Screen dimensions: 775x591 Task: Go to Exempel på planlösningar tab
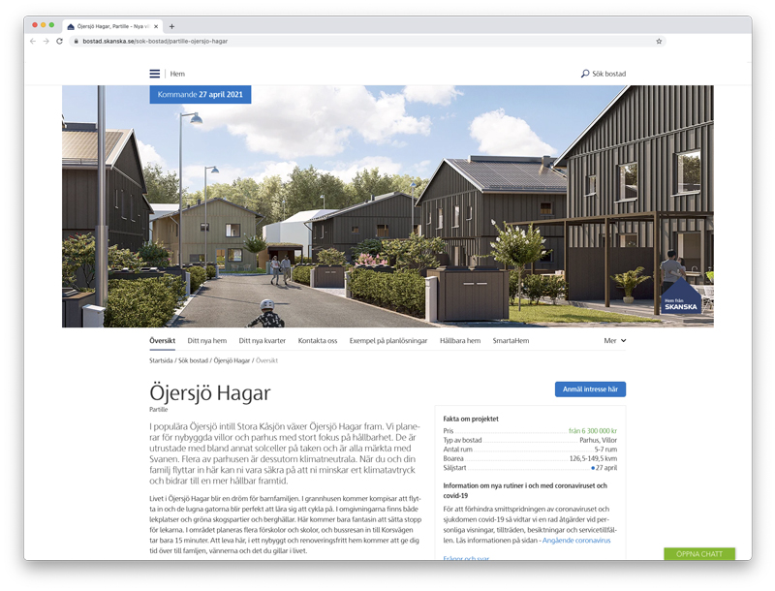click(x=388, y=341)
